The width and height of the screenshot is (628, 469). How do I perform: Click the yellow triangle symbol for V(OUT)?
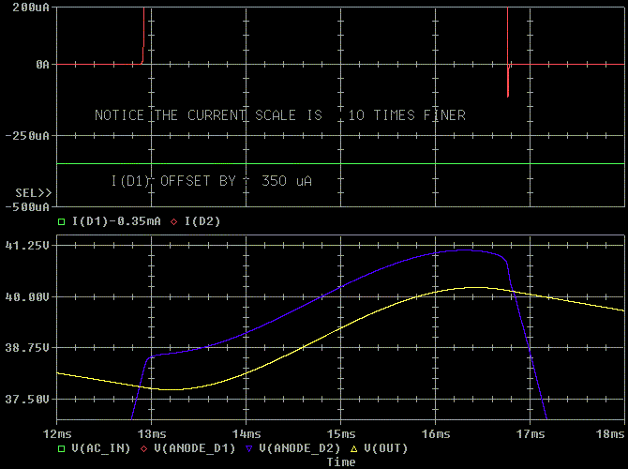coord(355,448)
